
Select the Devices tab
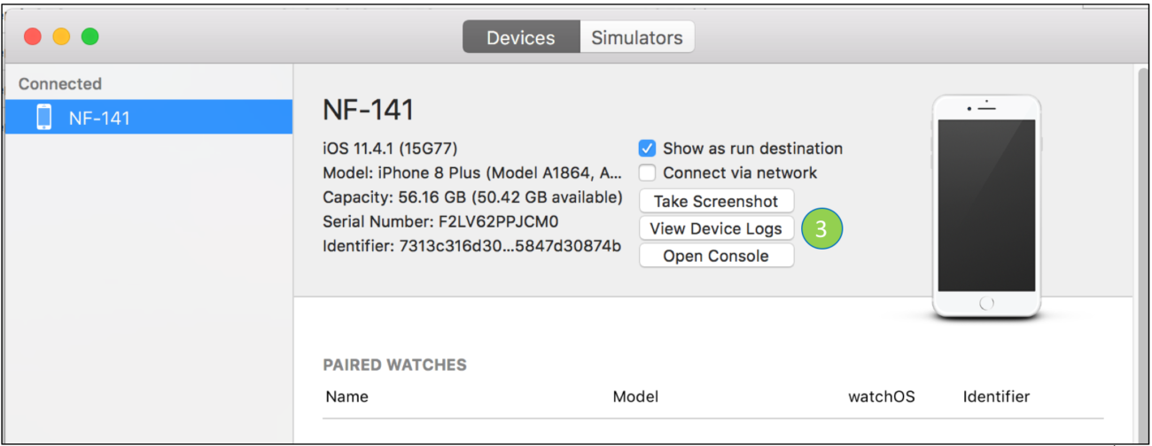point(521,38)
